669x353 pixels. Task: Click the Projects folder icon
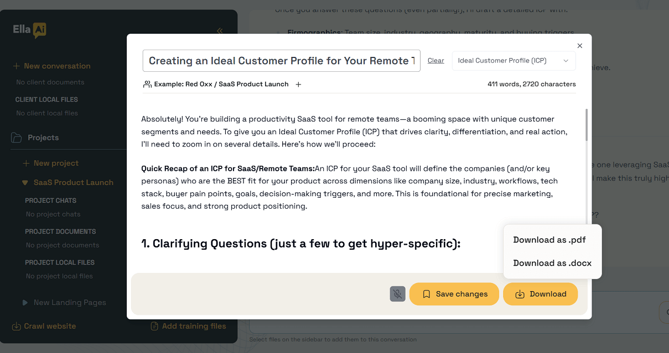click(x=17, y=138)
